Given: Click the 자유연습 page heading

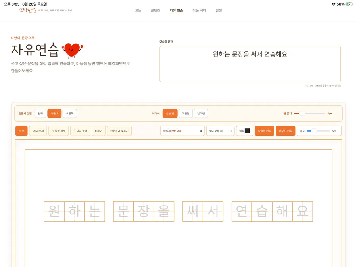Looking at the screenshot, I should tap(35, 50).
